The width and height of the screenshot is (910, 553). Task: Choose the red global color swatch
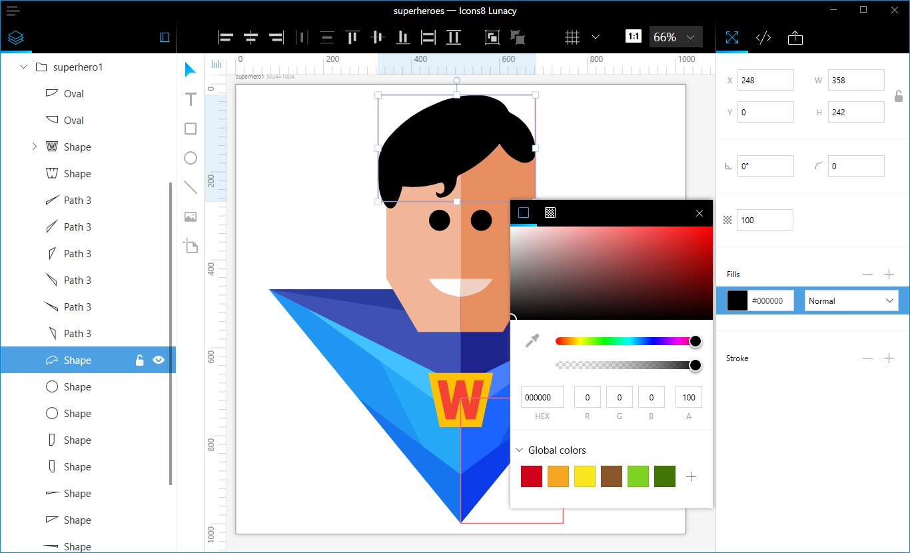532,477
